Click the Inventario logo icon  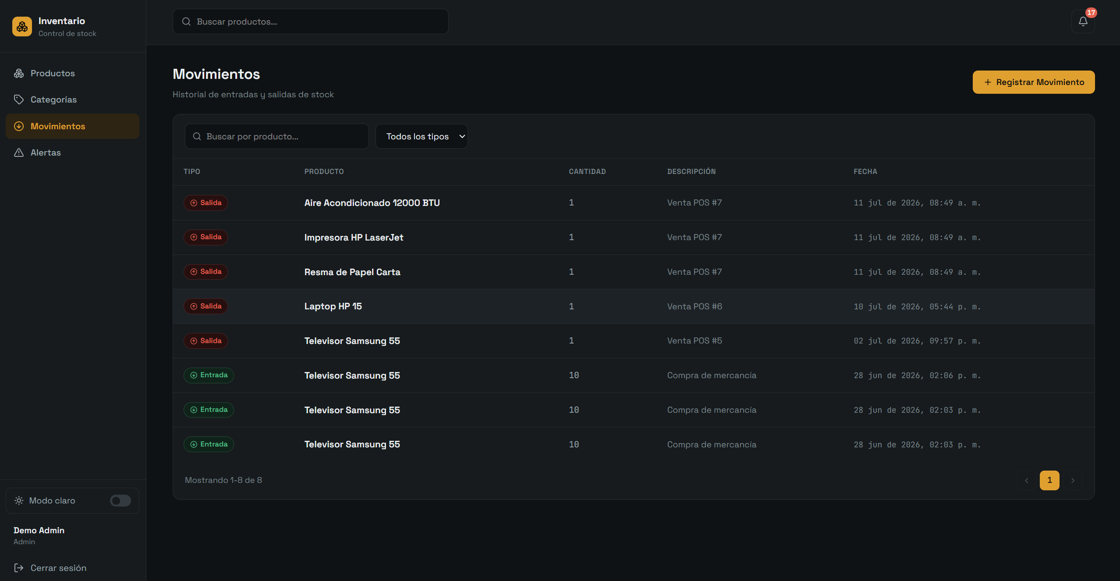(x=22, y=27)
